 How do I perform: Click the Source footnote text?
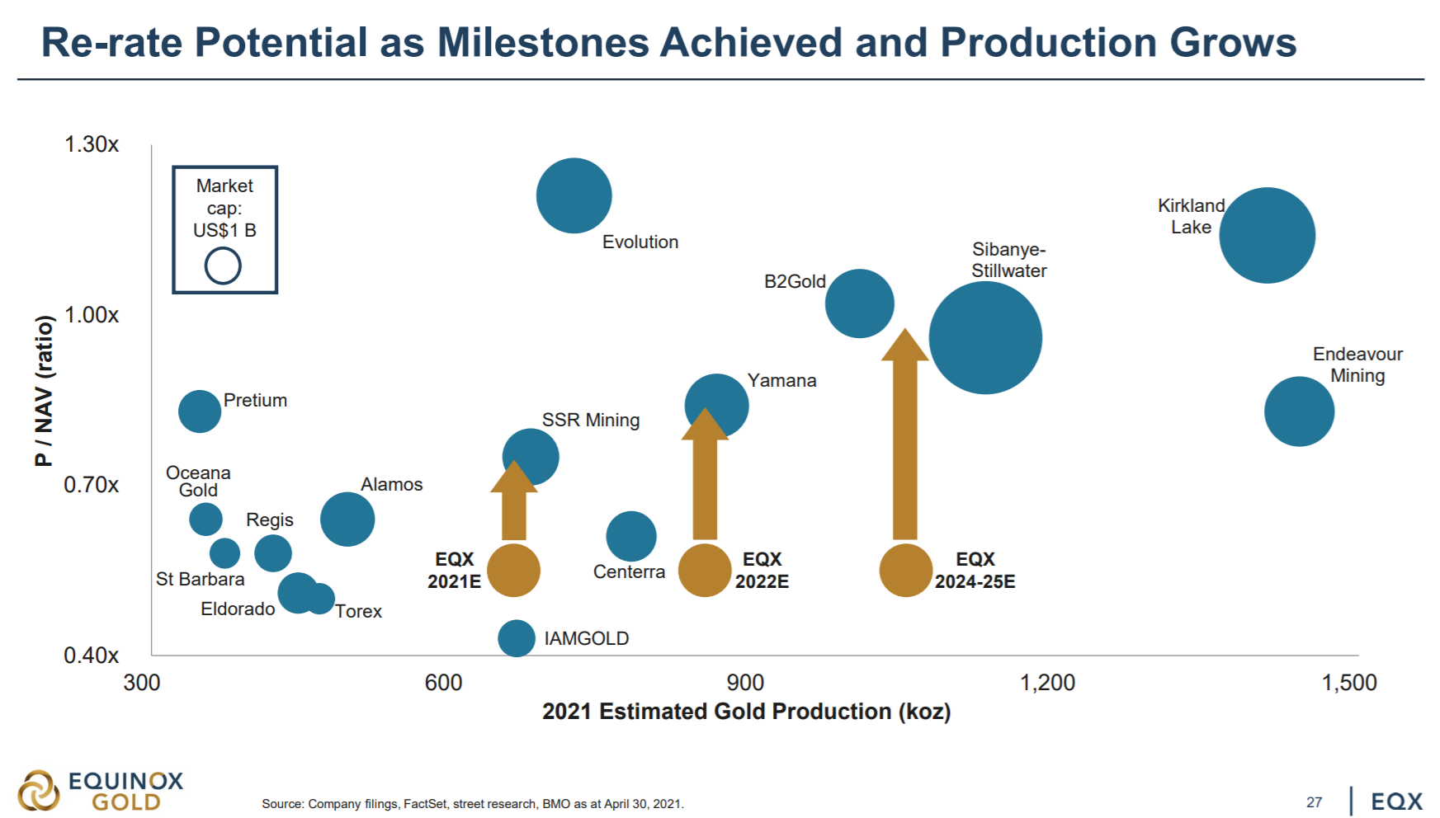473,804
